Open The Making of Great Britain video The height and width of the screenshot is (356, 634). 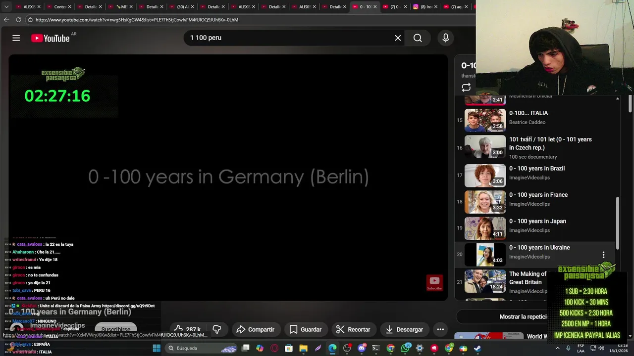[528, 278]
